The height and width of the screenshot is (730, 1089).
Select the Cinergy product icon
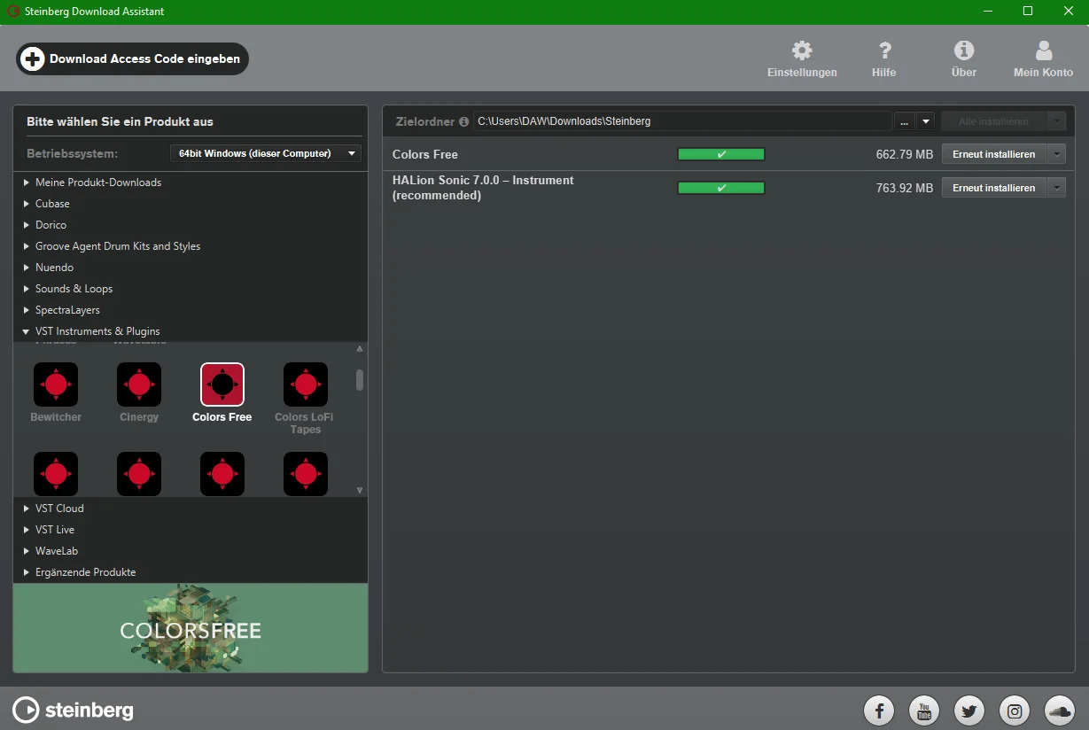(x=139, y=384)
